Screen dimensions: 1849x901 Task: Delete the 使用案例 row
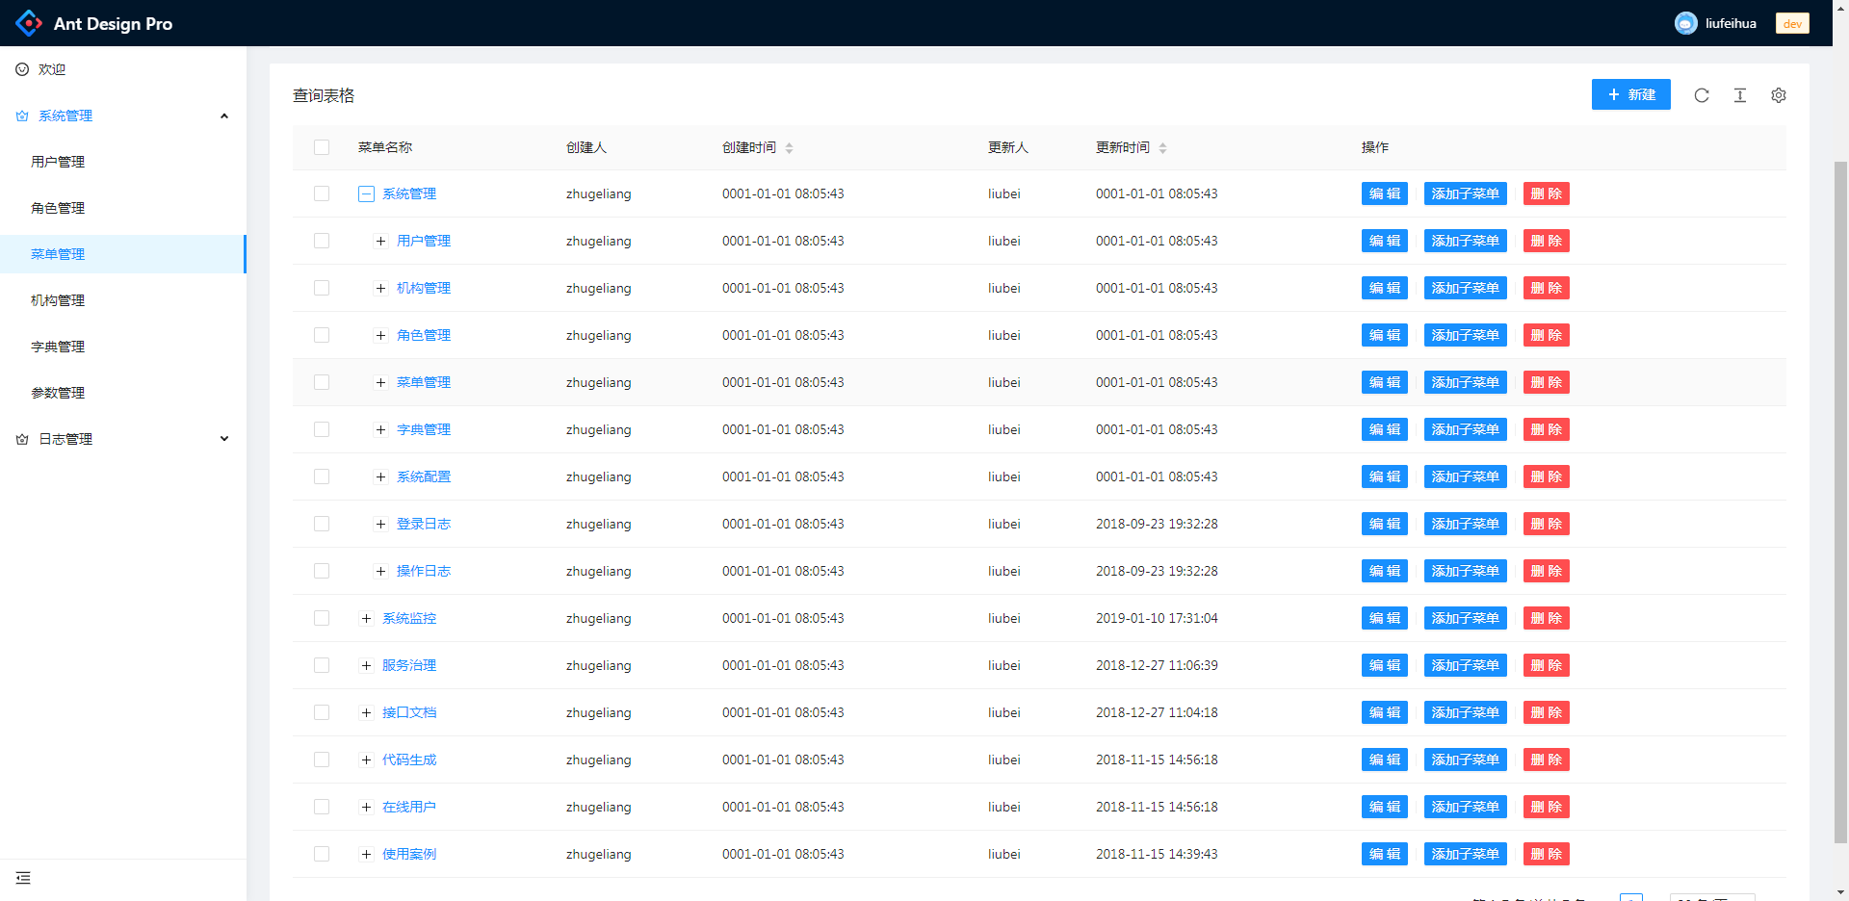1546,854
